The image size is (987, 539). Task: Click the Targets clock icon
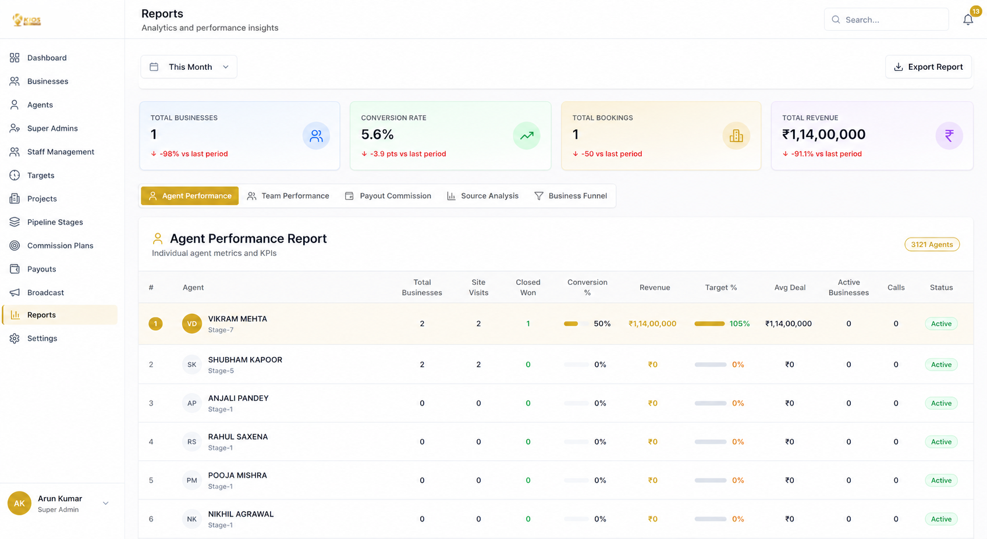(x=15, y=175)
